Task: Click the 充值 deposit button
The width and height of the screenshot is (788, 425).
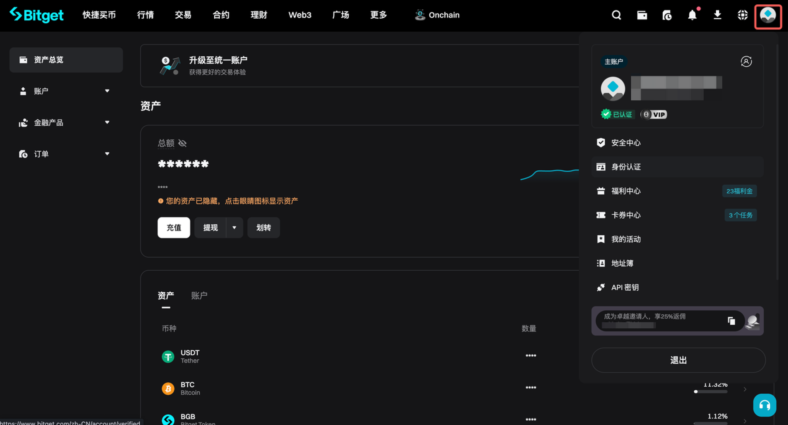Action: pyautogui.click(x=174, y=228)
